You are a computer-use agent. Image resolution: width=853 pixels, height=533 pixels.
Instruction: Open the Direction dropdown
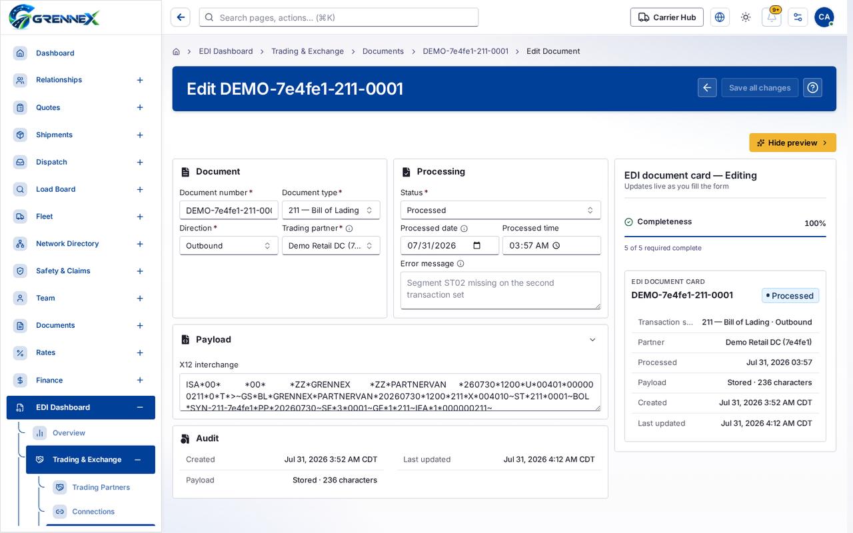[229, 245]
